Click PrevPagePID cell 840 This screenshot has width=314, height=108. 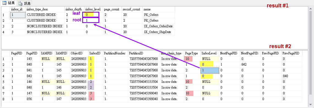(x=292, y=76)
